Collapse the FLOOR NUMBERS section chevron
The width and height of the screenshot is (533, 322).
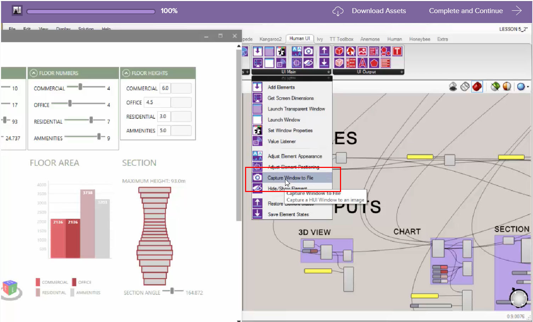(x=34, y=73)
